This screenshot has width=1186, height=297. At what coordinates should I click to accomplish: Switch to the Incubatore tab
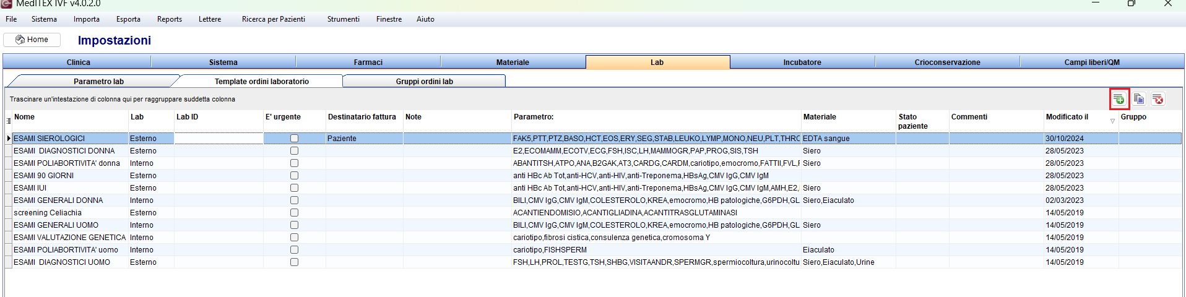click(802, 62)
